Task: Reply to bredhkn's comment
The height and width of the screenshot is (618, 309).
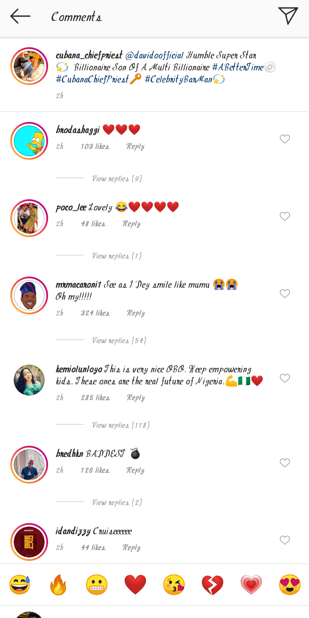Action: pyautogui.click(x=135, y=470)
